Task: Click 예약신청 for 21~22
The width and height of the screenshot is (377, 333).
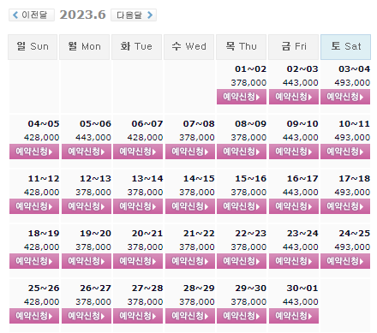Action: [190, 261]
